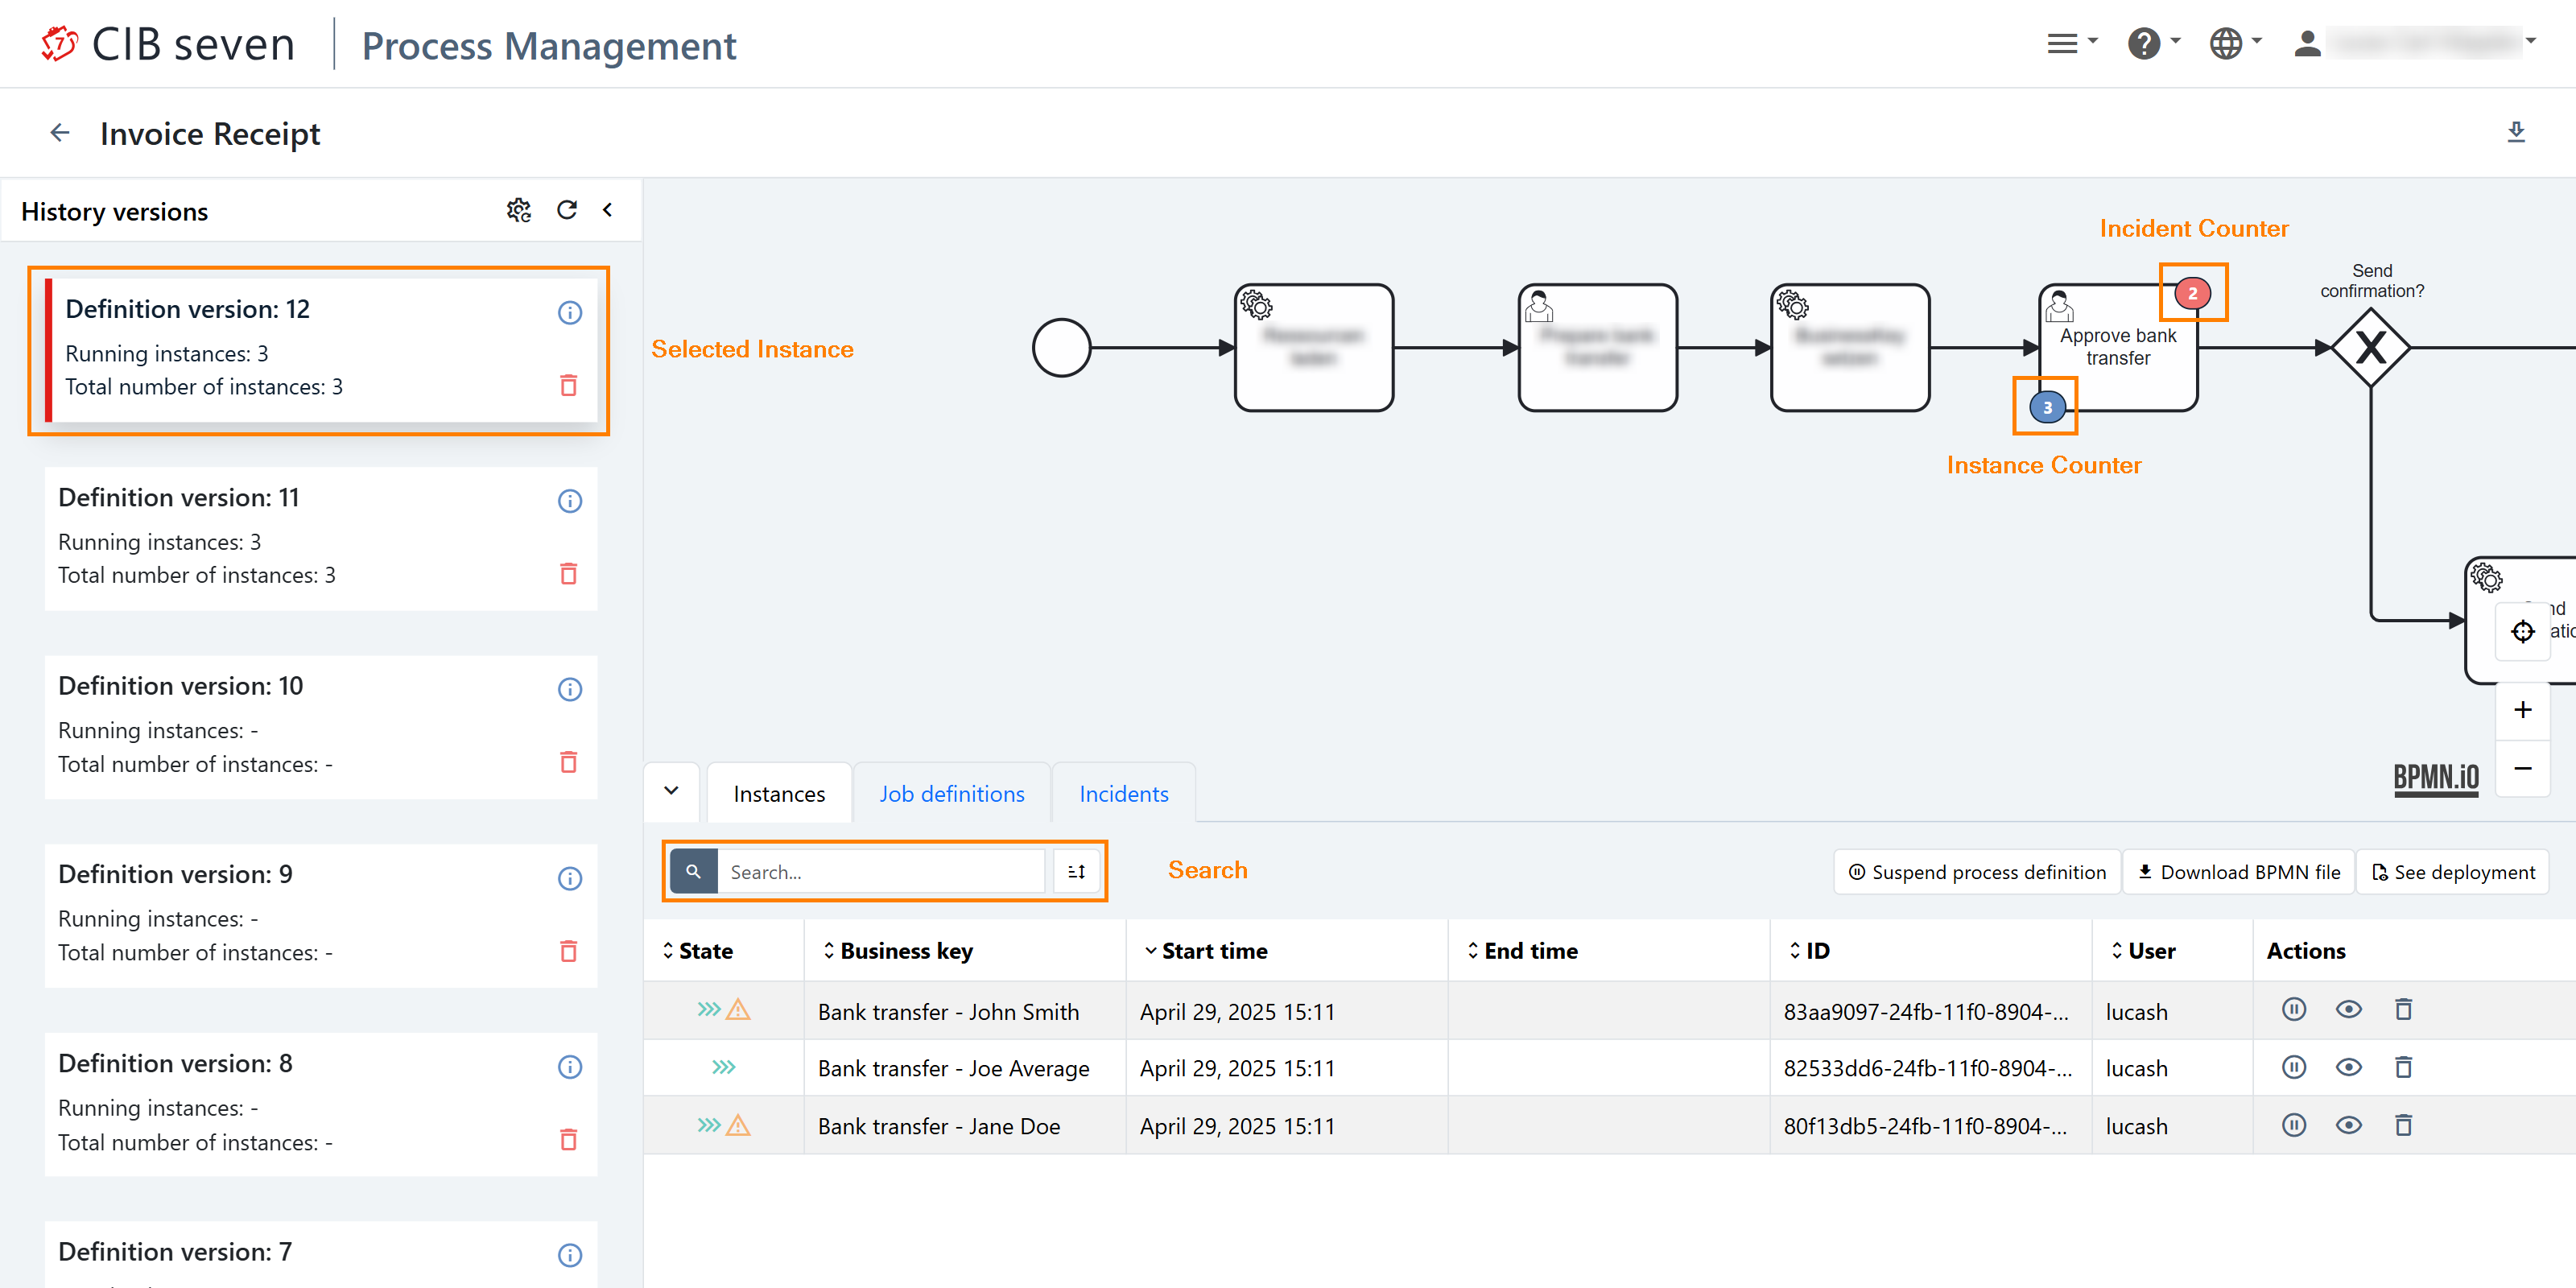Recenter the diagram with crosshair button
Viewport: 2576px width, 1288px height.
(2522, 632)
